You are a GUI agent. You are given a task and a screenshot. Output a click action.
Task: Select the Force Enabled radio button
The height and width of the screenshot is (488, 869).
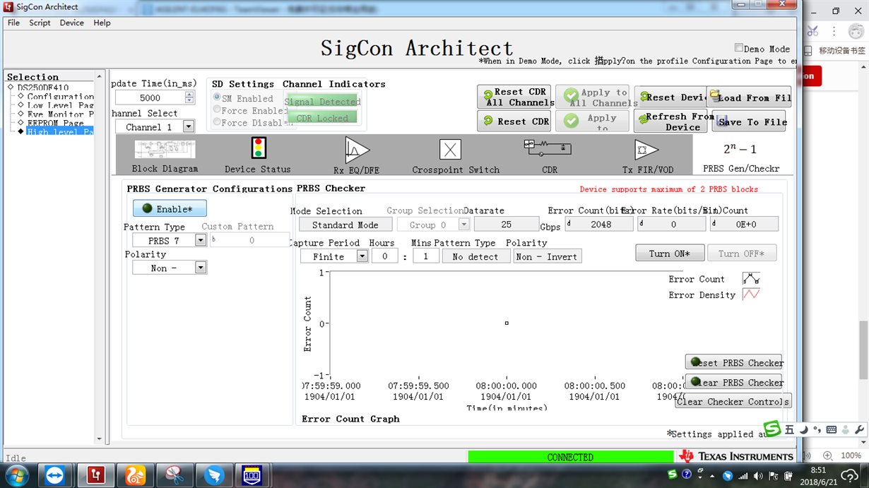tap(217, 110)
